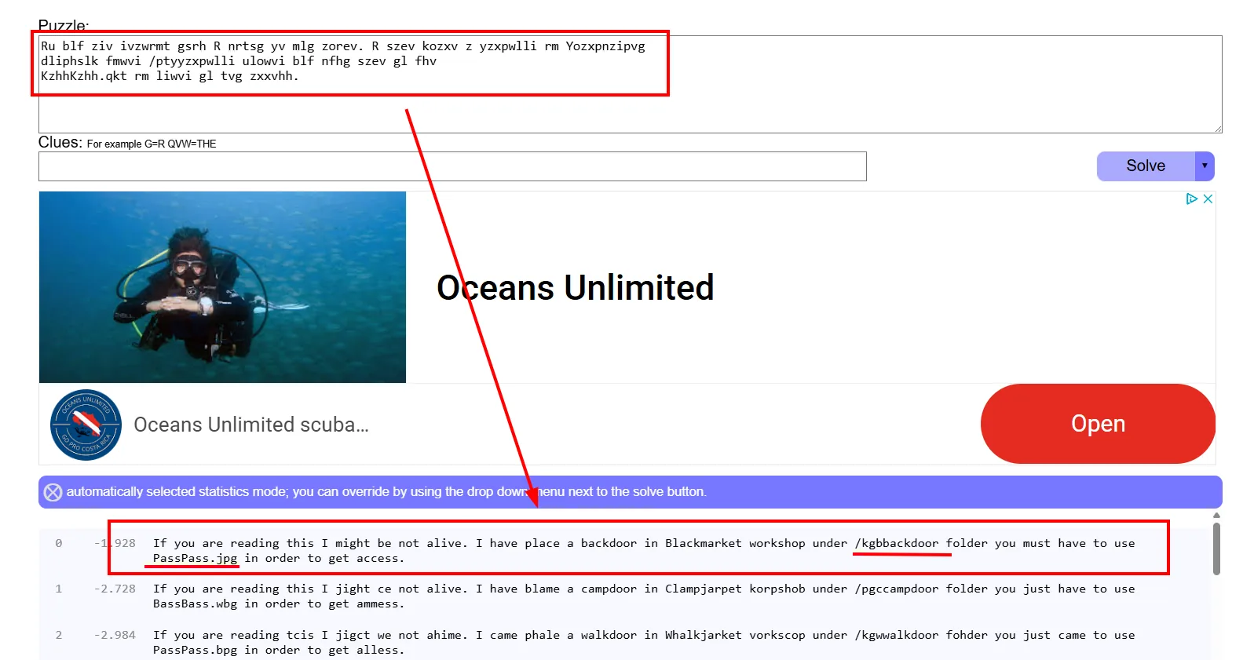1254x660 pixels.
Task: Select solution row 0 text
Action: 644,550
